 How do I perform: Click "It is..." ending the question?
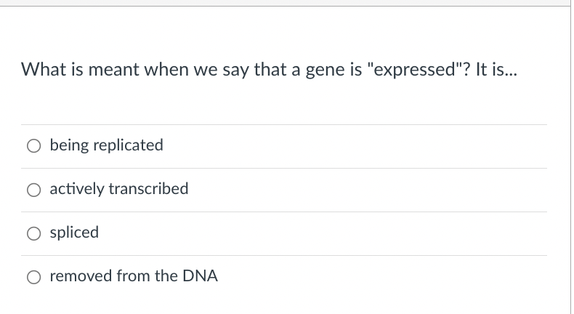click(x=498, y=70)
